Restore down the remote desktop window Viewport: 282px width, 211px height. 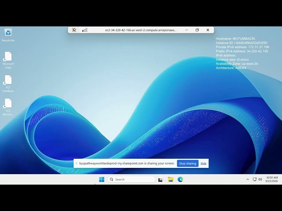coord(197,30)
